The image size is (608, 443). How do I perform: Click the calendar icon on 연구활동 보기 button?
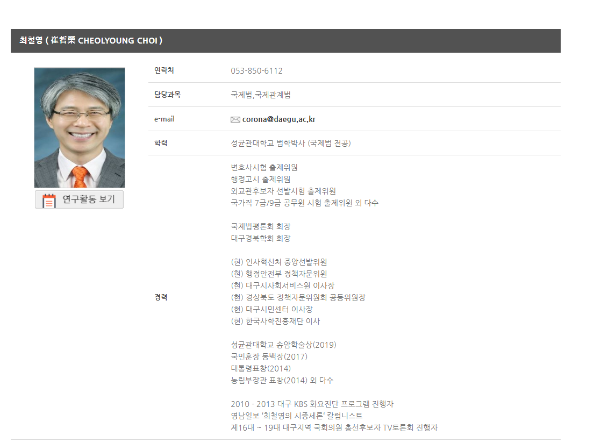point(49,200)
